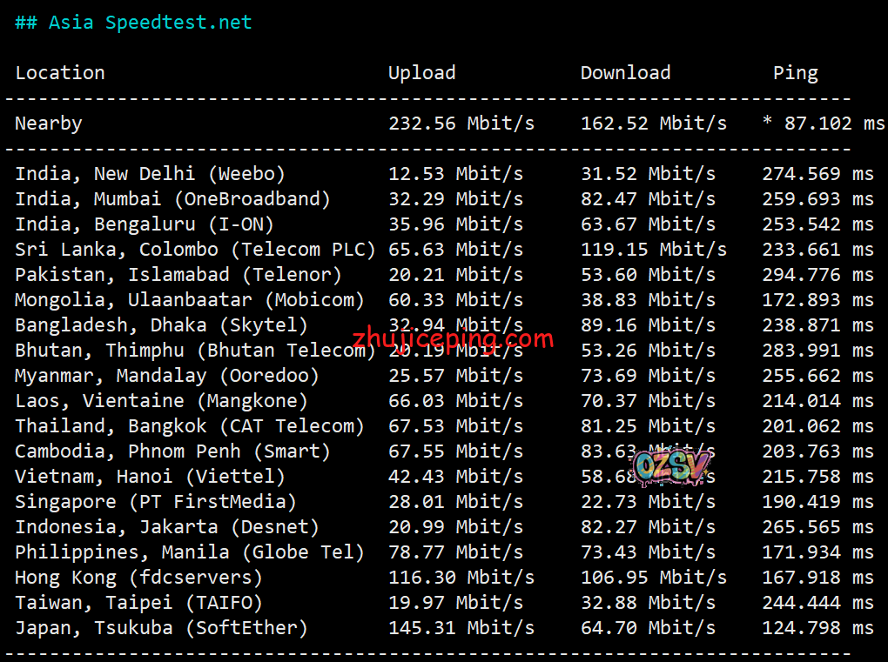Click the Ping column header

795,73
